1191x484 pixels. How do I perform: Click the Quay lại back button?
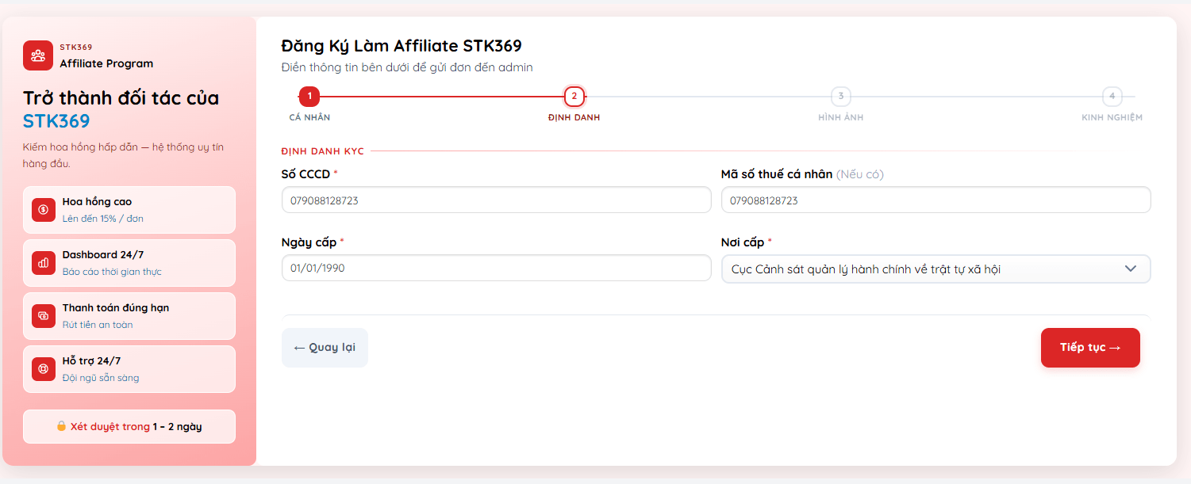click(x=325, y=348)
